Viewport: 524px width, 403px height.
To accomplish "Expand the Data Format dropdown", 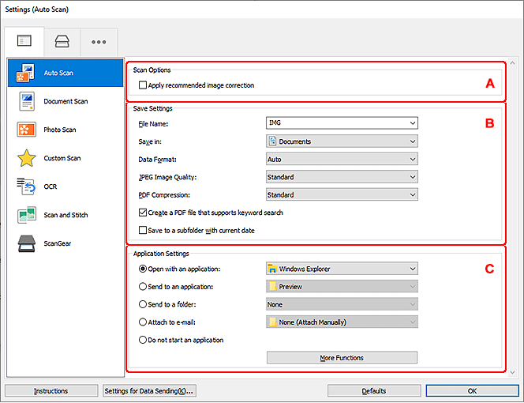I will coord(342,159).
